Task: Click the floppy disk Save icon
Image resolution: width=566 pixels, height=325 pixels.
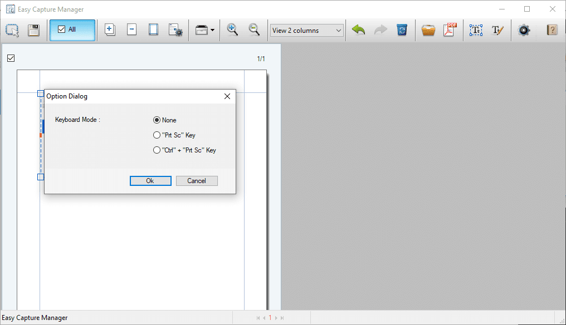Action: [33, 30]
